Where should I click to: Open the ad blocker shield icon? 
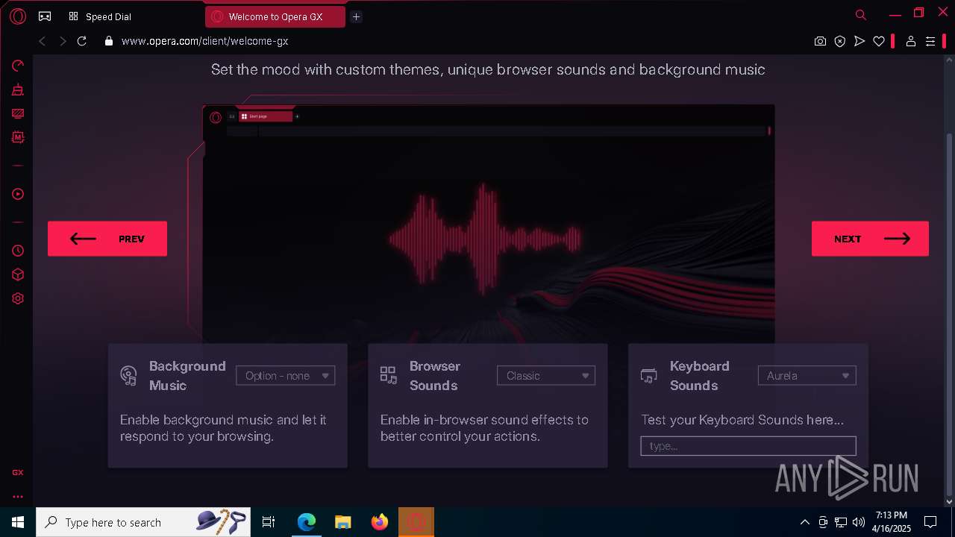point(839,42)
